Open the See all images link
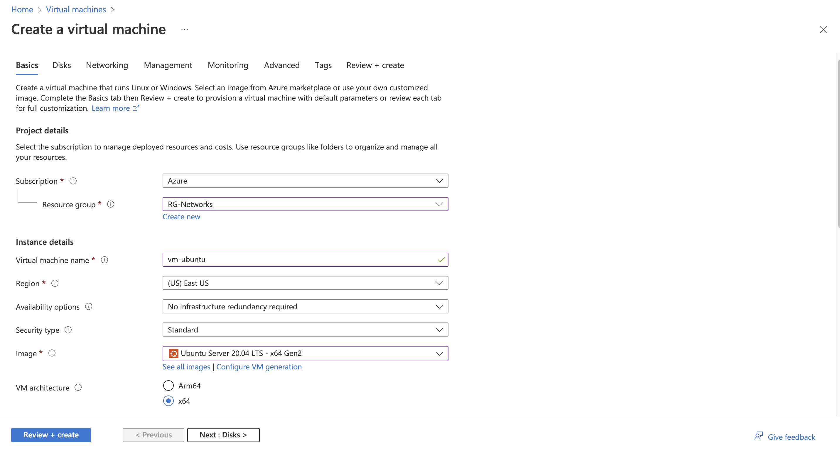 point(187,367)
